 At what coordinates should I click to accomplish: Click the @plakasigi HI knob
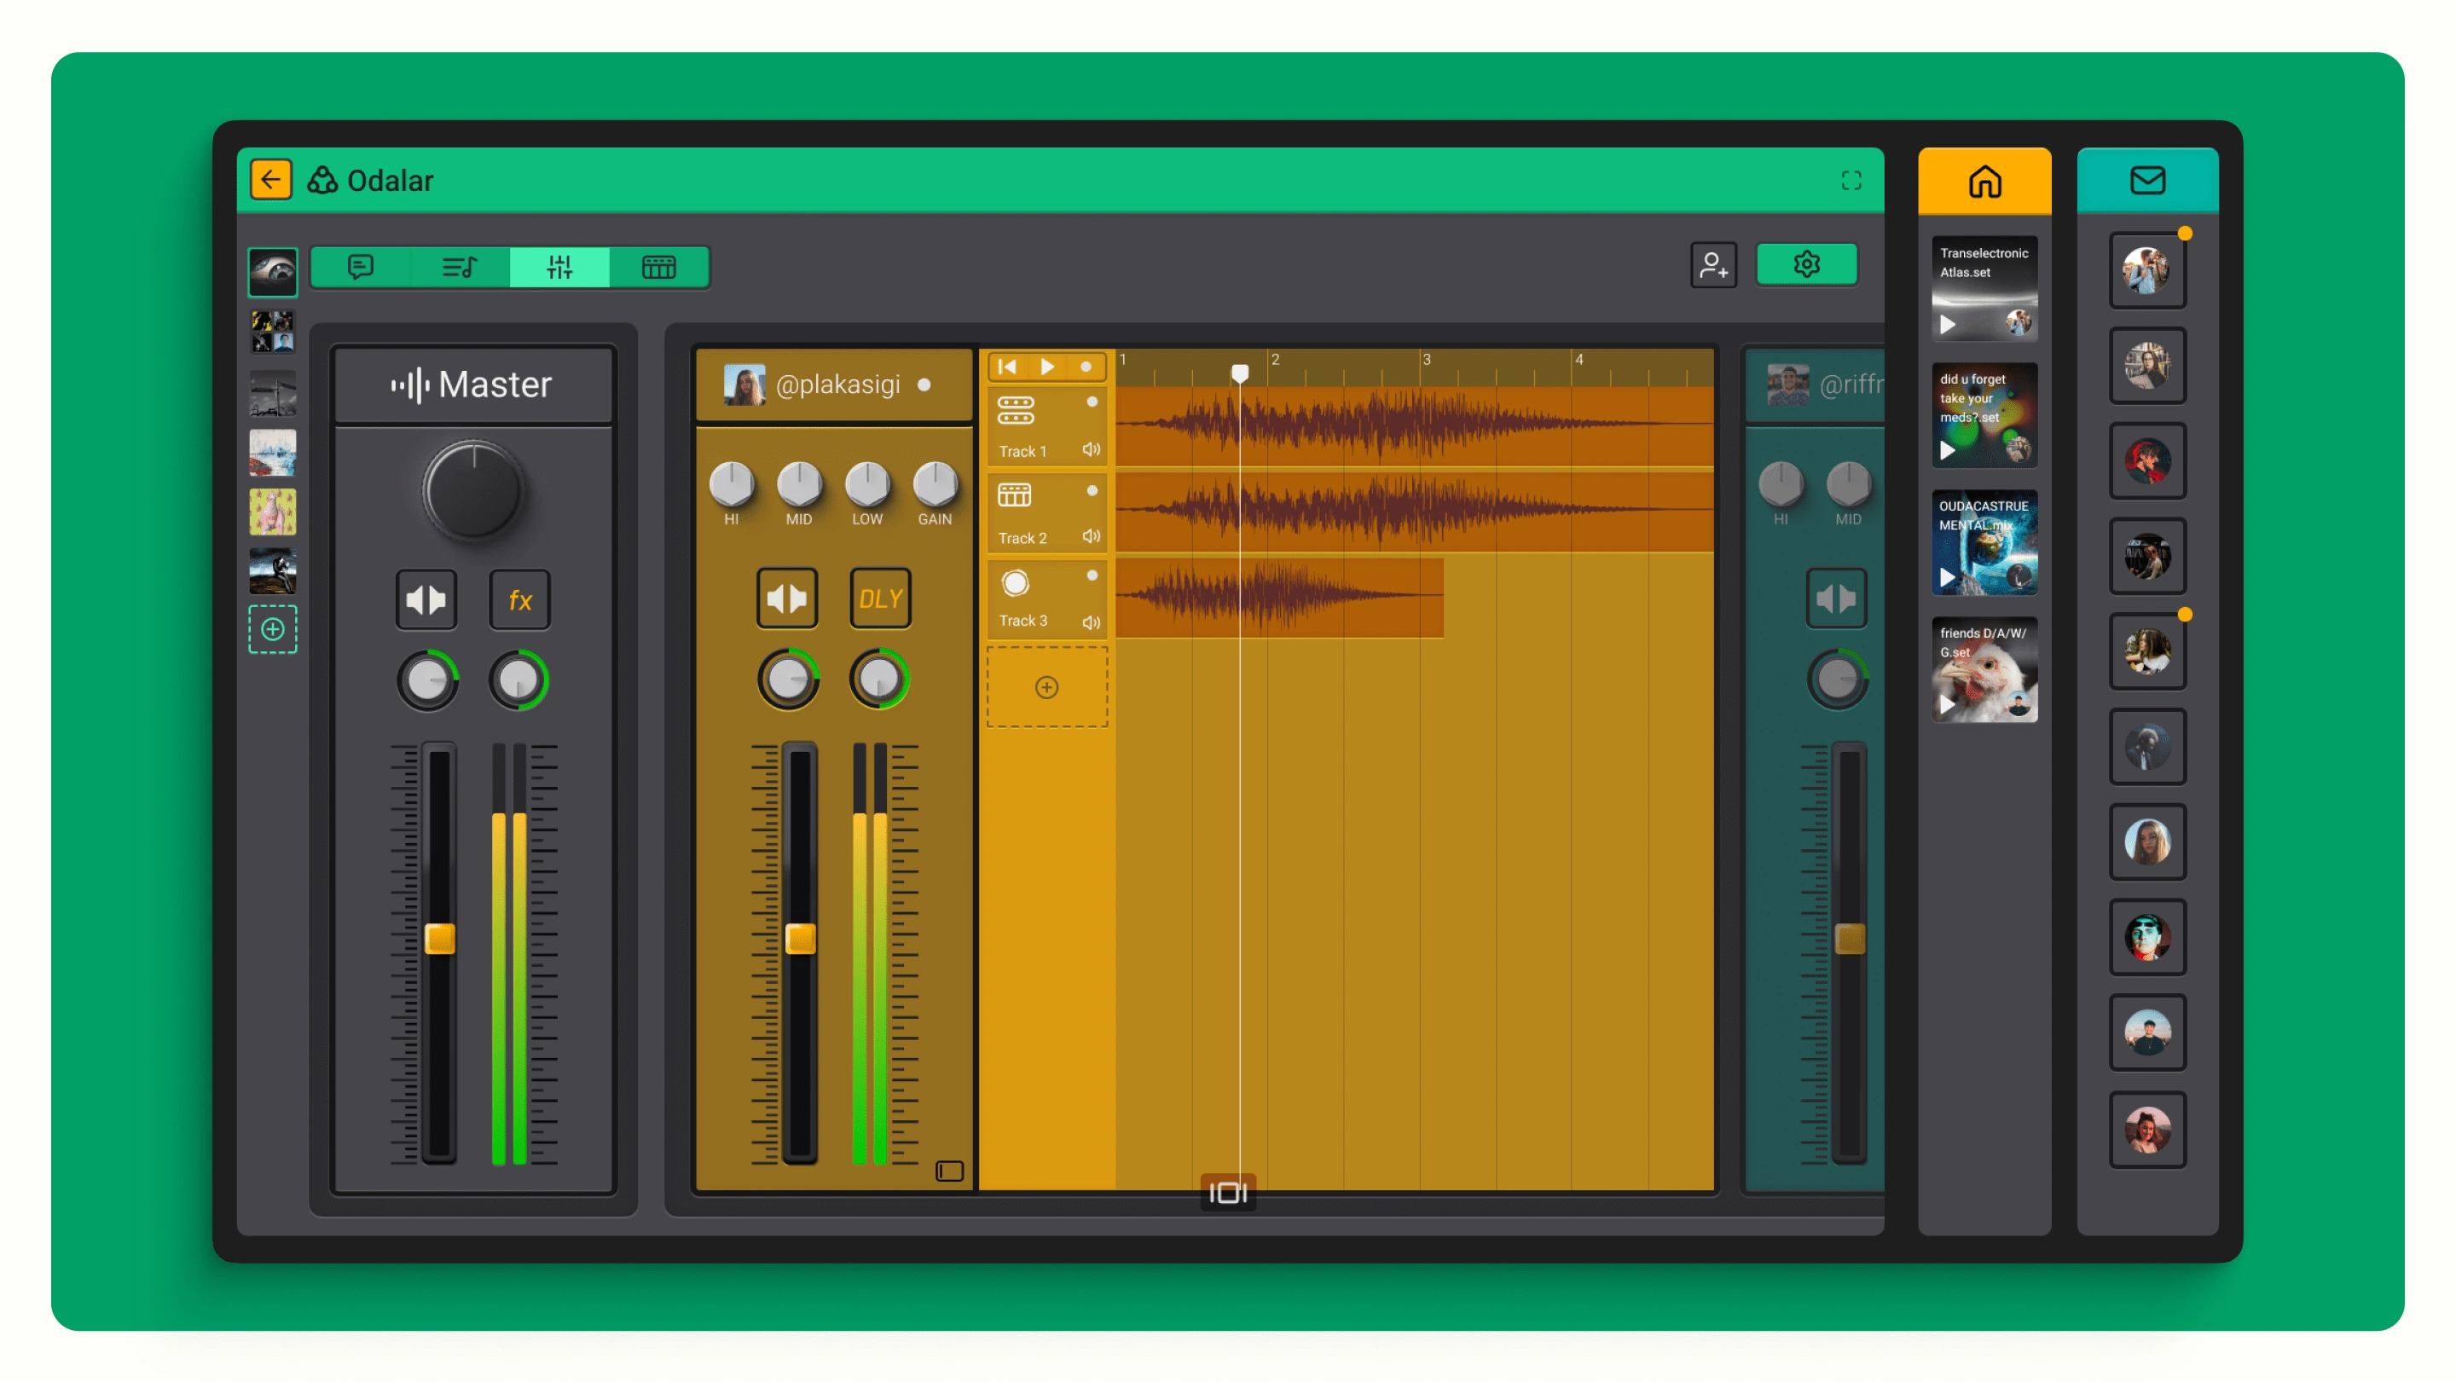[732, 484]
